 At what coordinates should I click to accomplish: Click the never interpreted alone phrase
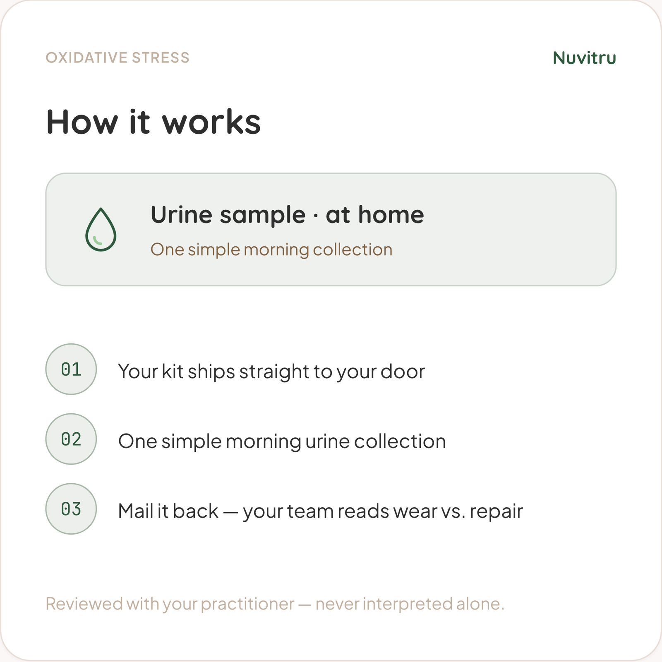coord(410,604)
